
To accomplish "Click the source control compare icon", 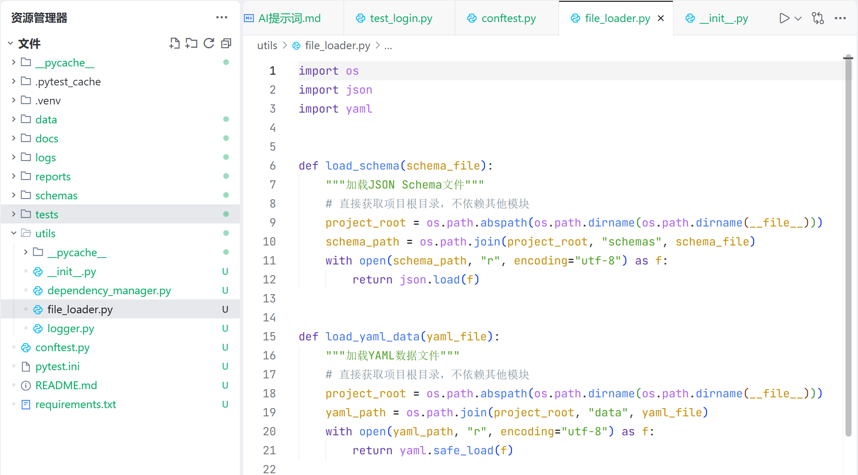I will click(x=817, y=18).
